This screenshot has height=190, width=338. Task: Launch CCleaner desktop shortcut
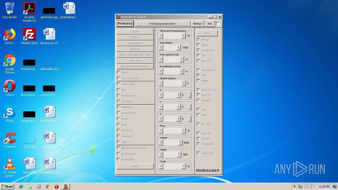tap(10, 140)
